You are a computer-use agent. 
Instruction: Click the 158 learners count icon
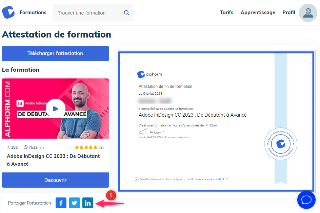click(x=8, y=147)
